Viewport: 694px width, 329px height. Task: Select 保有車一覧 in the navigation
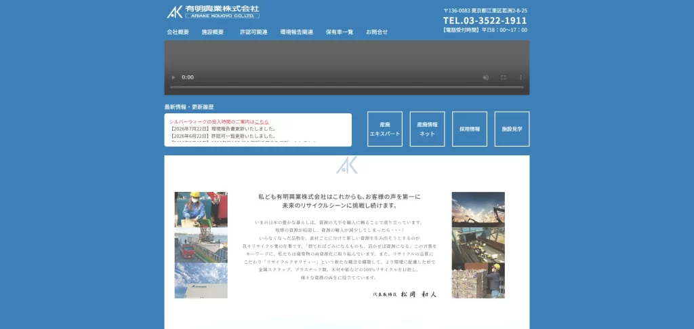click(x=340, y=32)
